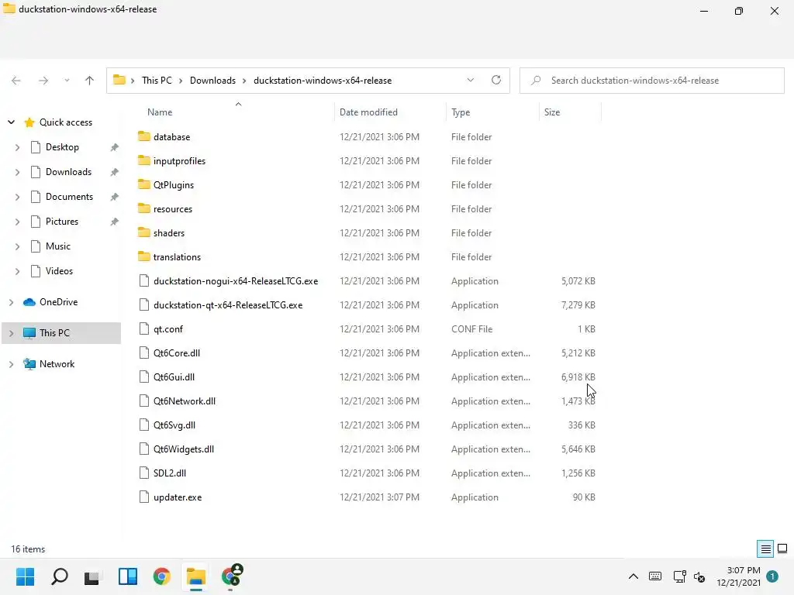Screen dimensions: 794x595
Task: Select duckstation-nogui-x64-ReleaseLTCG.exe file icon
Action: (143, 280)
